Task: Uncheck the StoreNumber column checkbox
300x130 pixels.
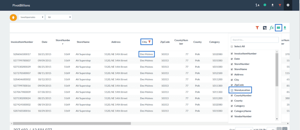Action: pos(232,64)
